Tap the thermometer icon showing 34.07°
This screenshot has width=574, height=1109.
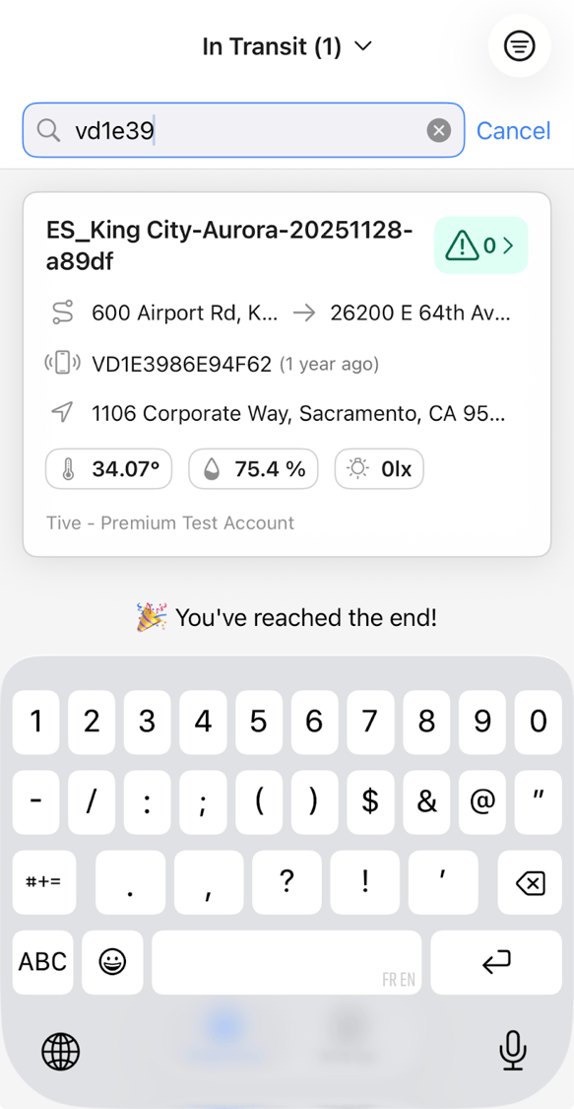click(x=68, y=469)
